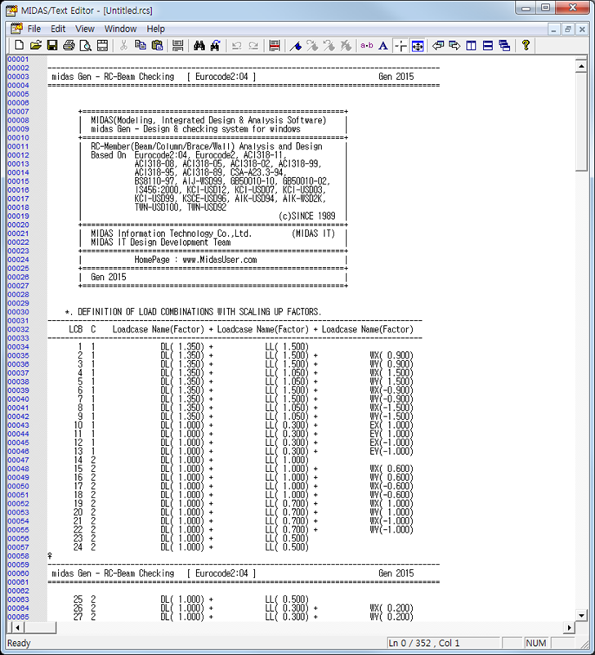Screen dimensions: 595x655
Task: Click 'WX( 0.900)' in LCB row 2
Action: click(x=391, y=355)
